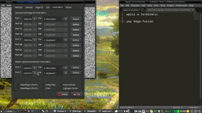The image size is (202, 113).
Task: Click the Sublime Text minimap
Action: click(196, 16)
